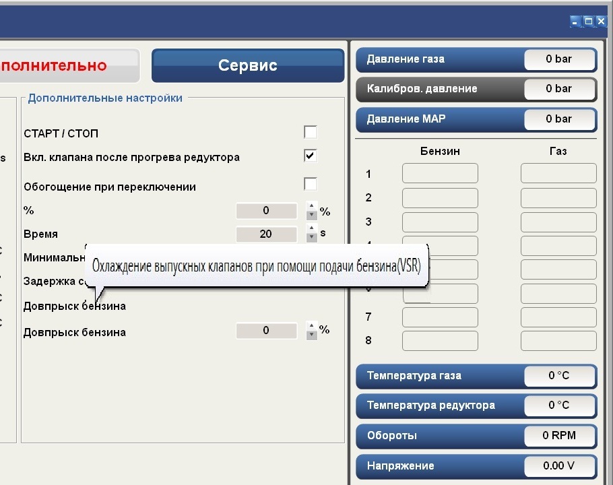Click Газ cell for injector 7
The width and height of the screenshot is (613, 485).
pyautogui.click(x=558, y=317)
